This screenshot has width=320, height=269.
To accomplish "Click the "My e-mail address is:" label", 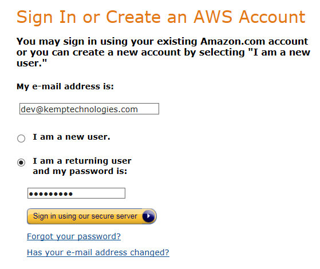I will click(x=65, y=86).
